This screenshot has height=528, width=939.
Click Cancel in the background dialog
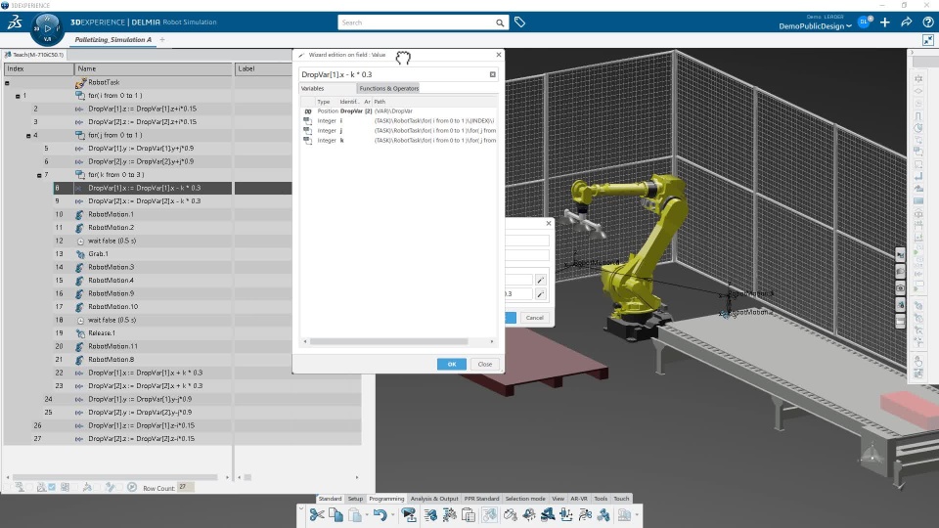click(534, 318)
